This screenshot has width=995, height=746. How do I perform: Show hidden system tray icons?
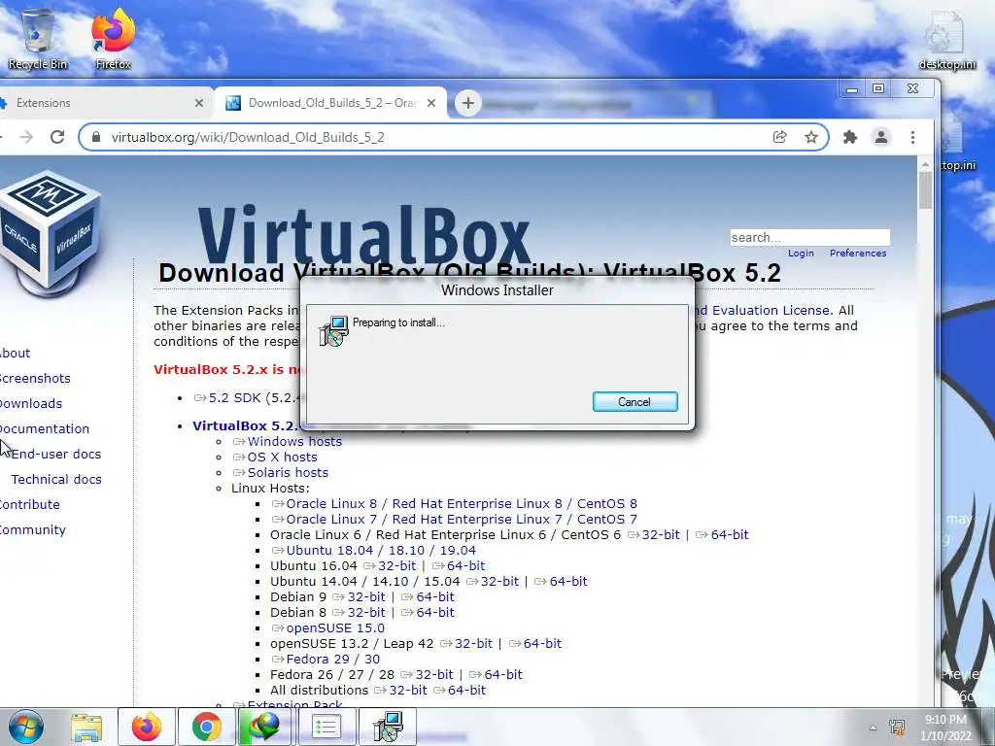pos(873,728)
